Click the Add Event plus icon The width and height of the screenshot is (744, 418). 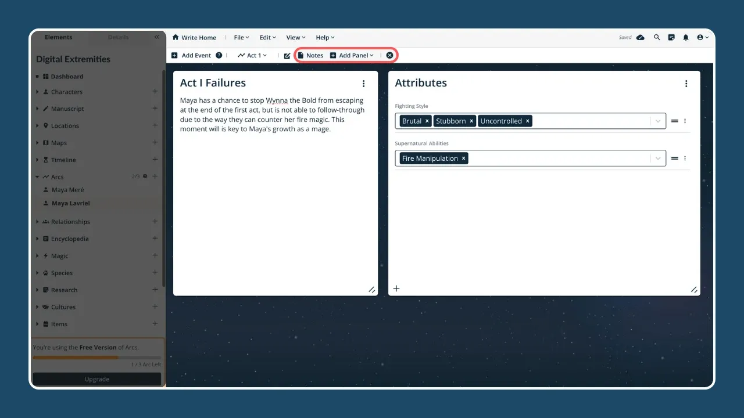click(x=175, y=55)
